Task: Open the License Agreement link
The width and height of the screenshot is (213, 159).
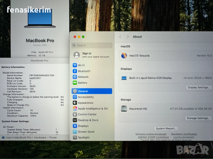Action: point(184,137)
